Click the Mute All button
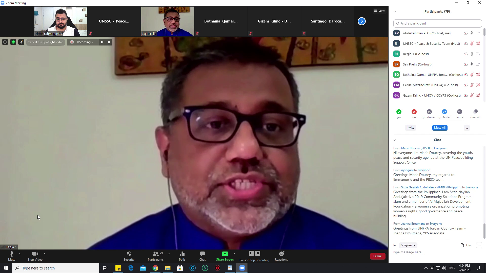Screen dimensions: 486x273 click(x=440, y=128)
